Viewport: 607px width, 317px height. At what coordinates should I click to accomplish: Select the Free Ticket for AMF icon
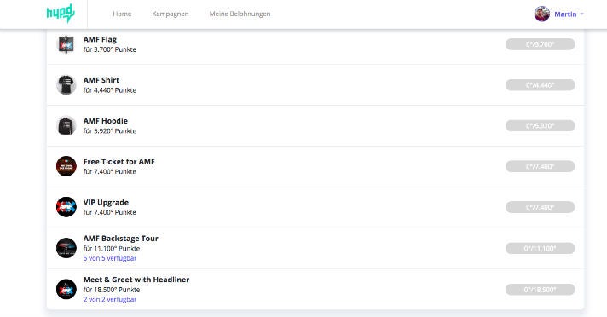pos(66,166)
